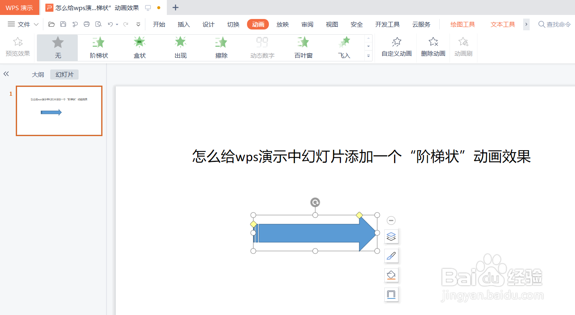Image resolution: width=575 pixels, height=315 pixels.
Task: Select slide 1 thumbnail
Action: tap(59, 111)
